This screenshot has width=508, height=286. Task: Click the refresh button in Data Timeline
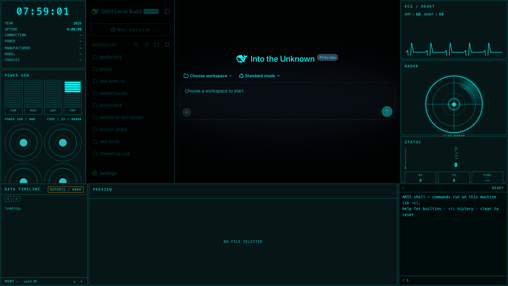pos(17,199)
